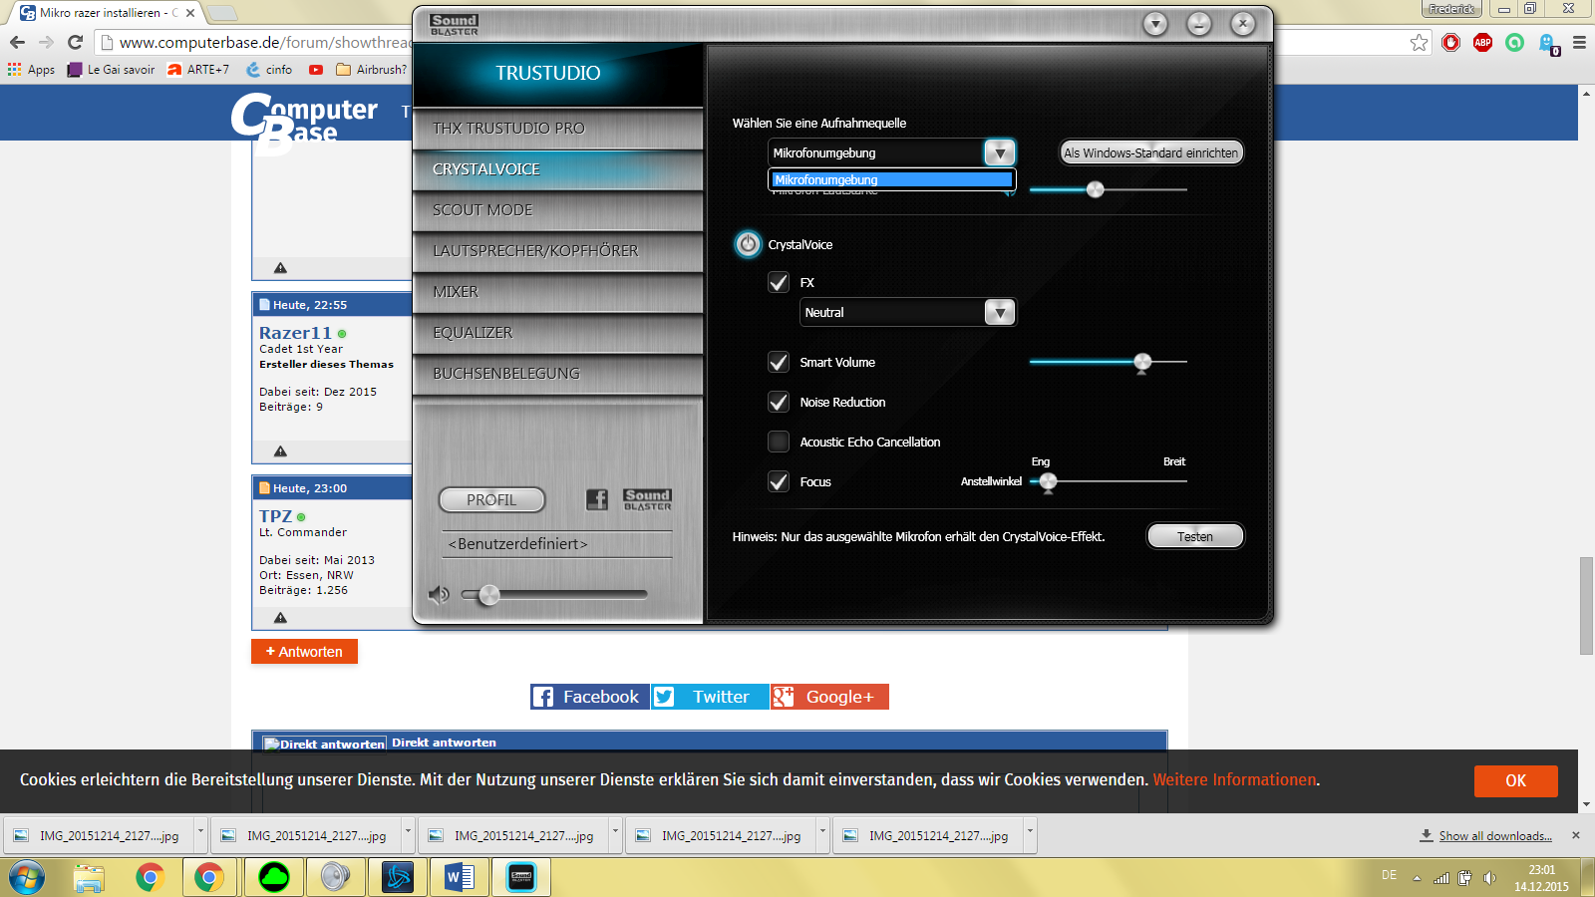Click the Facebook icon in Sound Blaster panel
1595x897 pixels.
tap(597, 499)
